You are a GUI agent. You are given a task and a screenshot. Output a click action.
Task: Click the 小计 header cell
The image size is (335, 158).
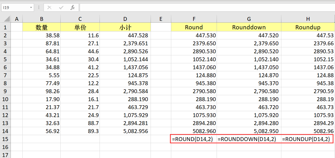tap(125, 27)
